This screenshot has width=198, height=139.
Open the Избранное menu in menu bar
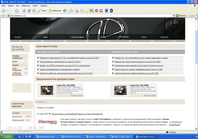(26, 6)
